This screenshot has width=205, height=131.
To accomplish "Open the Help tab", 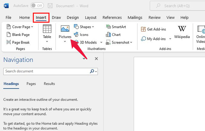I will coord(184,18).
